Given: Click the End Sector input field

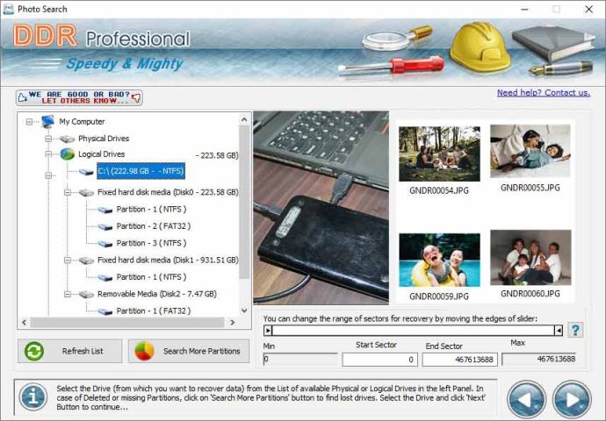Looking at the screenshot, I should [x=459, y=360].
